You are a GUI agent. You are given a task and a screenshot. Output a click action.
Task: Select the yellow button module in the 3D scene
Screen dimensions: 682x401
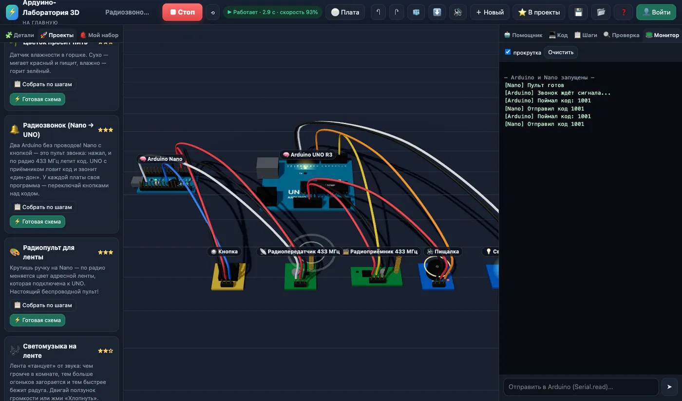click(x=228, y=277)
